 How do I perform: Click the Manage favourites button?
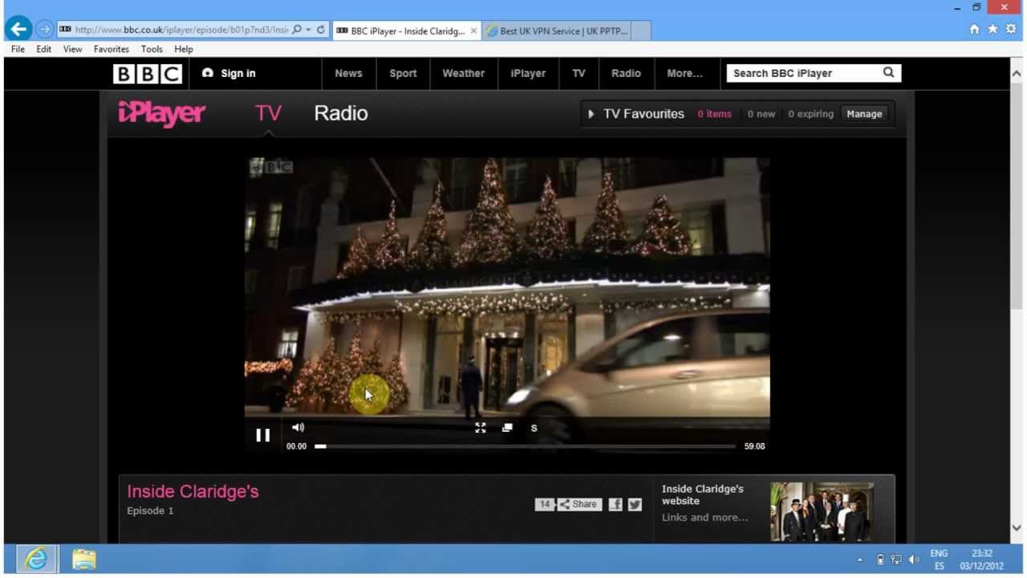(864, 114)
